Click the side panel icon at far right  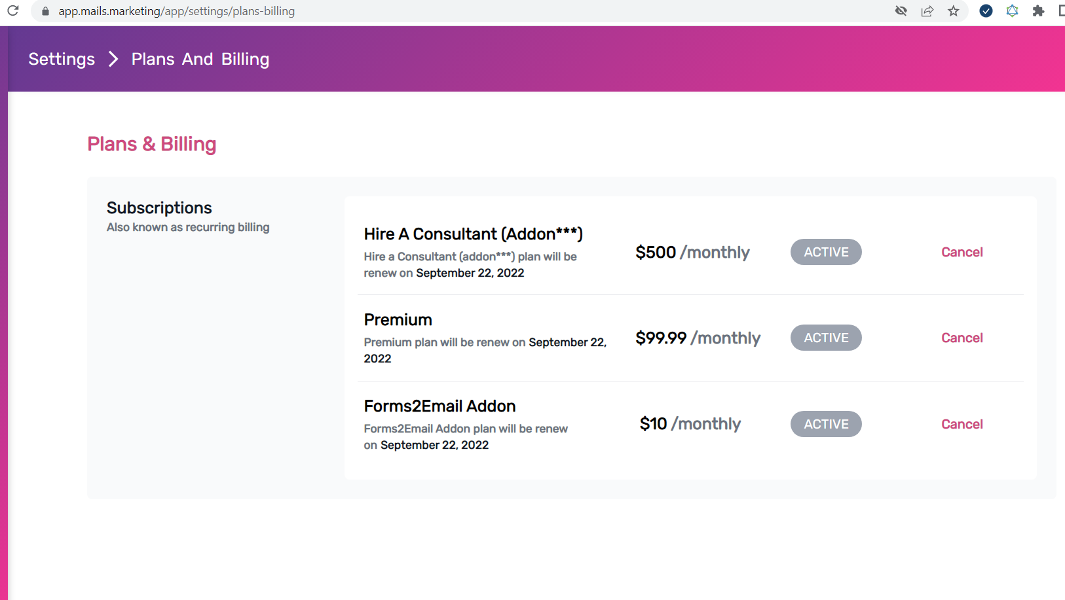tap(1061, 10)
